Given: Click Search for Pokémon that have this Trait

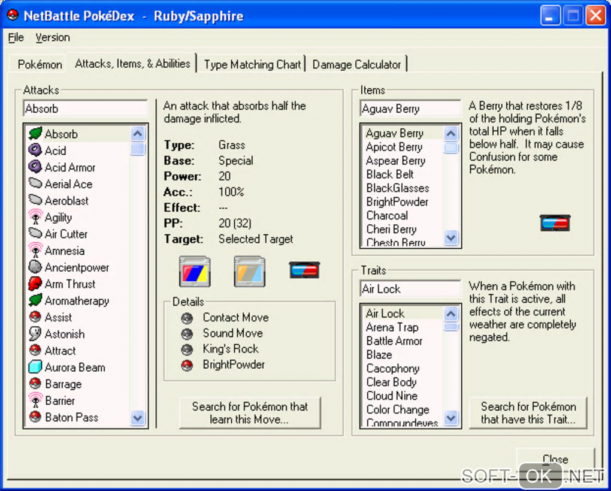Looking at the screenshot, I should click(528, 413).
